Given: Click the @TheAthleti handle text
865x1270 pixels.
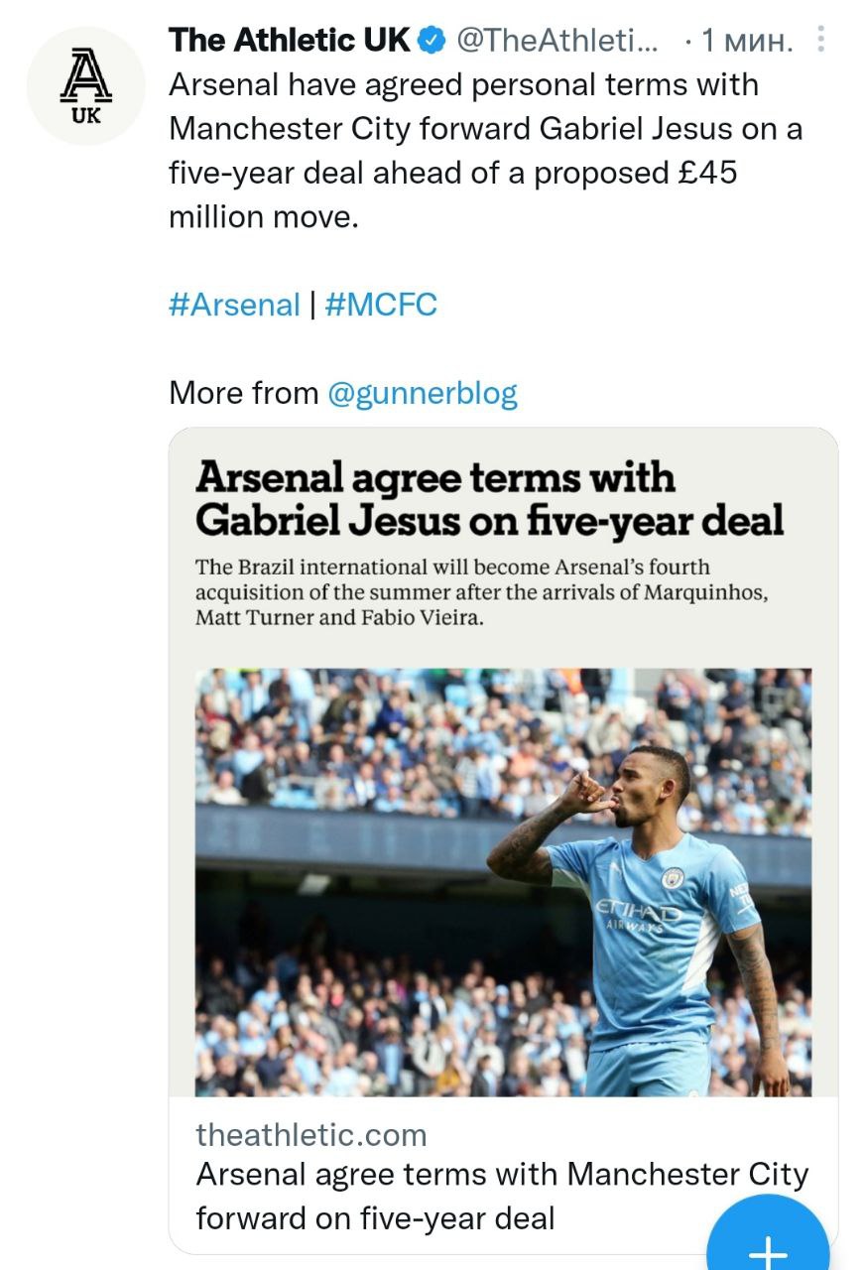Looking at the screenshot, I should click(556, 41).
